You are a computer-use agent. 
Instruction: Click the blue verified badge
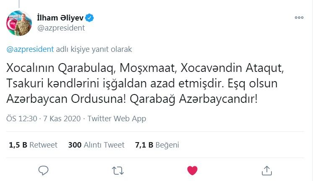point(90,18)
